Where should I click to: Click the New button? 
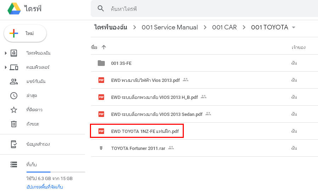point(25,33)
